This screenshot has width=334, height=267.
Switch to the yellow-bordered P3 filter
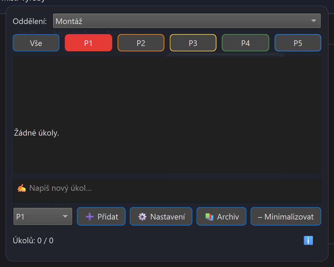(193, 43)
